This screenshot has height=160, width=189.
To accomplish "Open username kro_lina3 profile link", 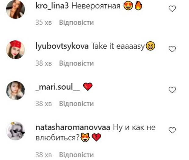I will click(x=52, y=6).
